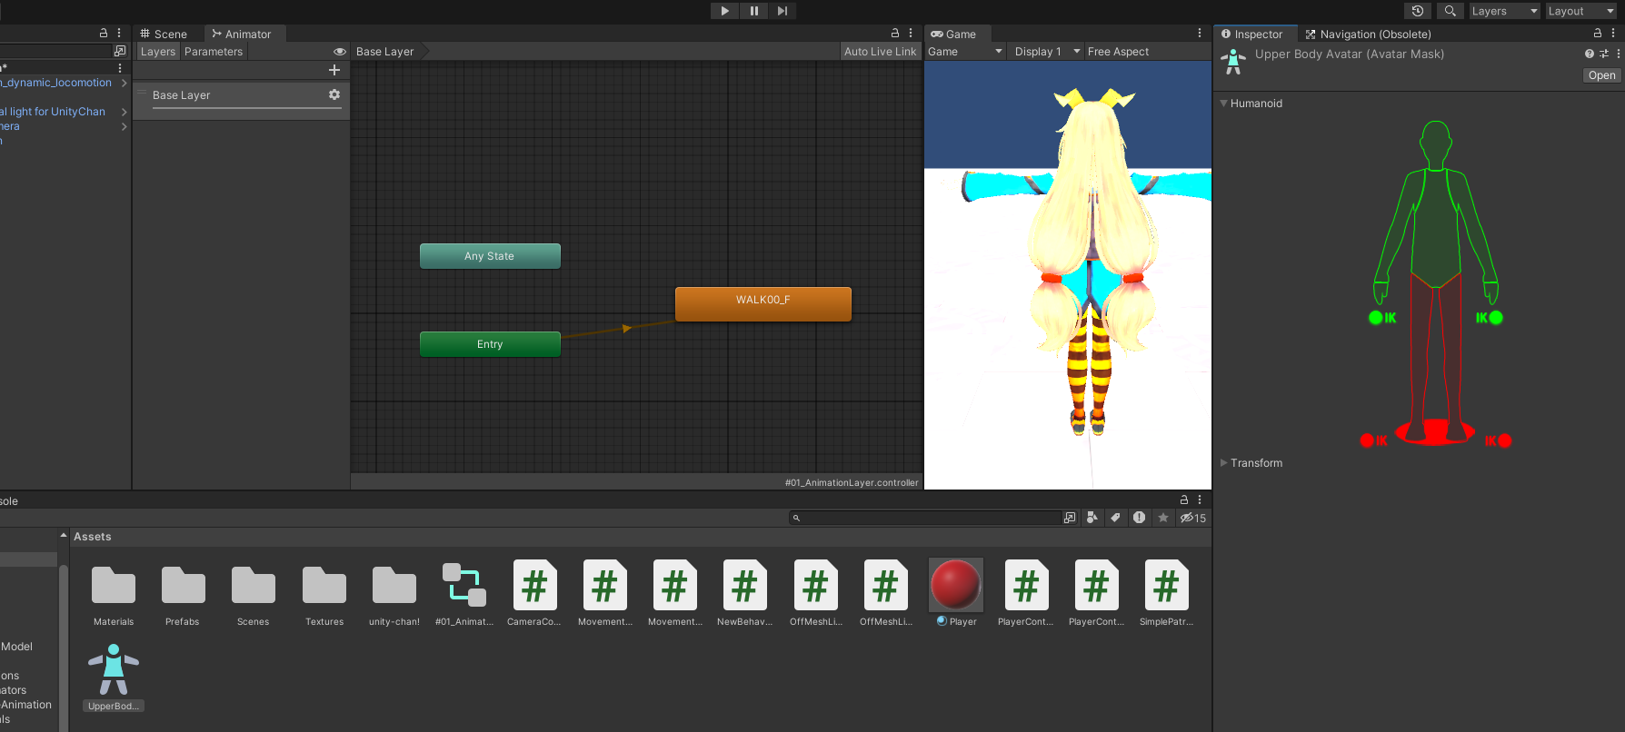Toggle the red root ground ellipse
Viewport: 1625px width, 732px height.
1435,433
